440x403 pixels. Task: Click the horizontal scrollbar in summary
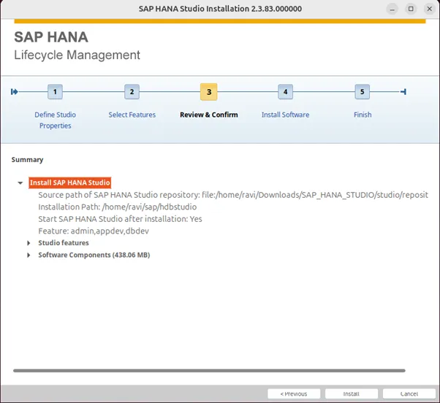coord(209,370)
